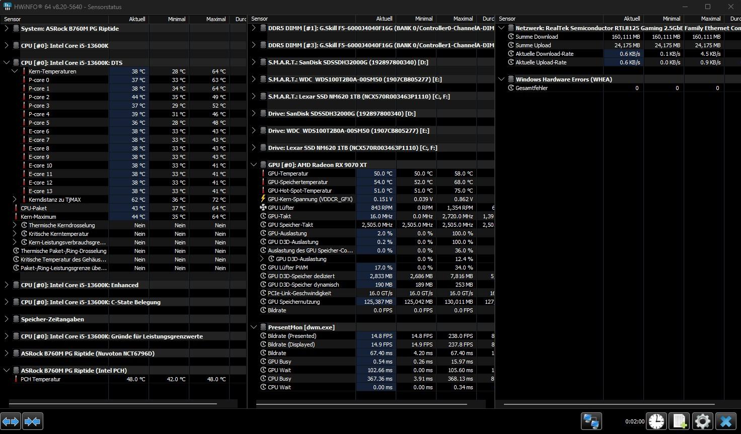Expand Drive: Lexar SSD NM620 1TB section
Image resolution: width=741 pixels, height=434 pixels.
254,148
